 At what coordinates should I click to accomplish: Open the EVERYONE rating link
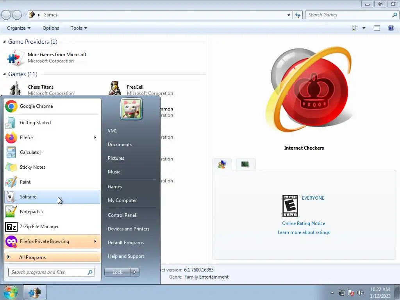click(313, 198)
